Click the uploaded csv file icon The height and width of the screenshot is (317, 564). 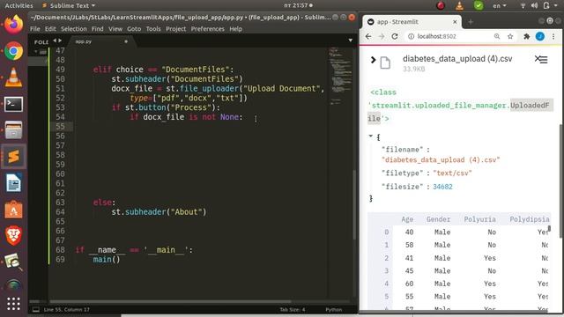[385, 63]
